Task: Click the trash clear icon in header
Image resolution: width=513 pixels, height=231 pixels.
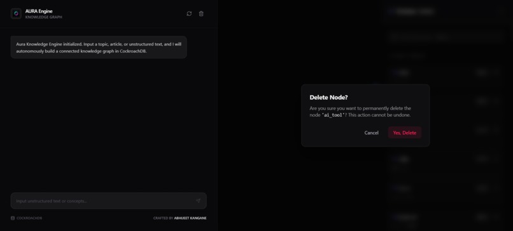Action: (x=201, y=14)
